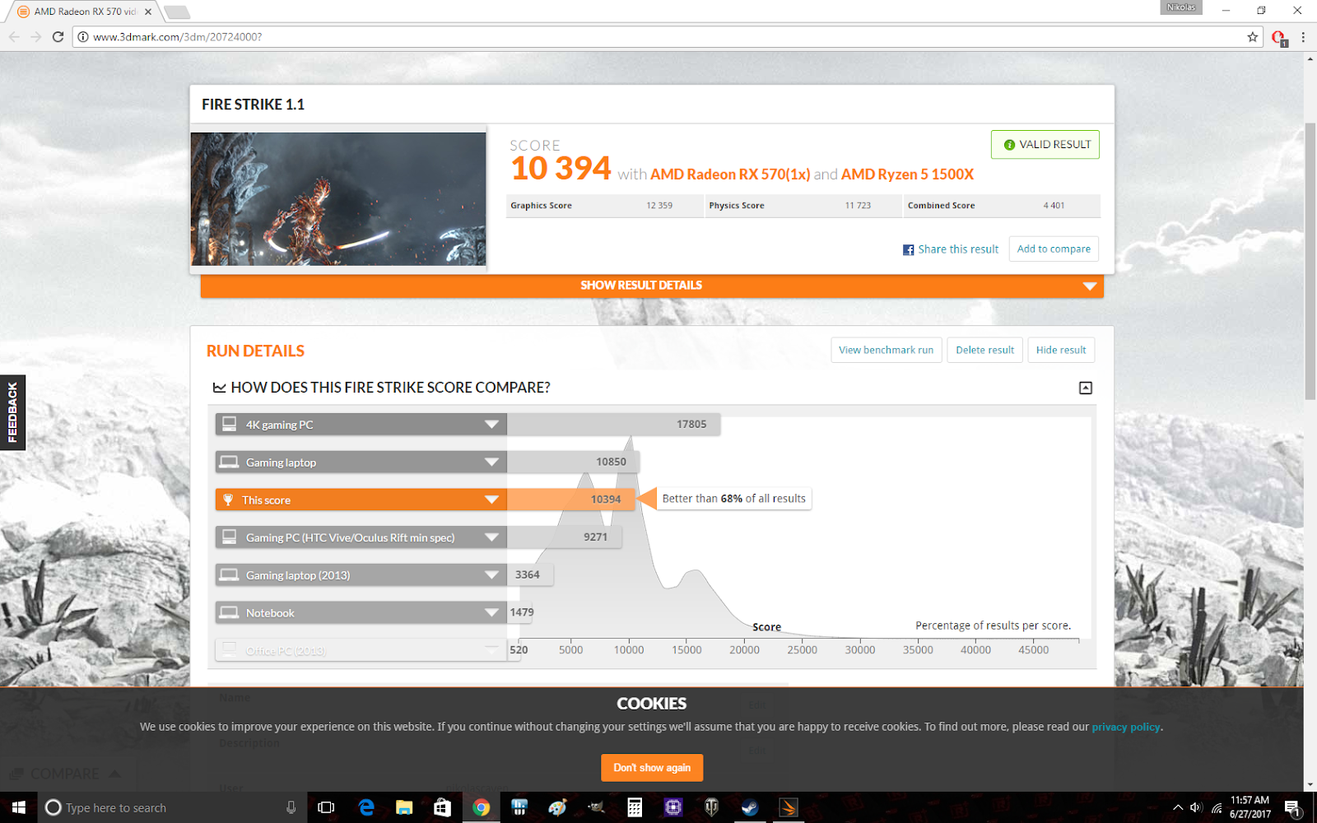Click the monitor icon for 4K gaming PC
Image resolution: width=1317 pixels, height=823 pixels.
[x=230, y=424]
